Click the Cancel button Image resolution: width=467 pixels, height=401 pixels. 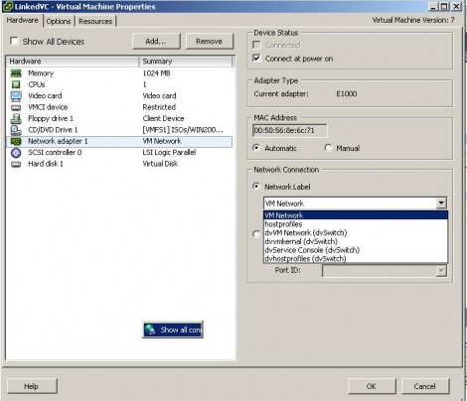click(424, 386)
